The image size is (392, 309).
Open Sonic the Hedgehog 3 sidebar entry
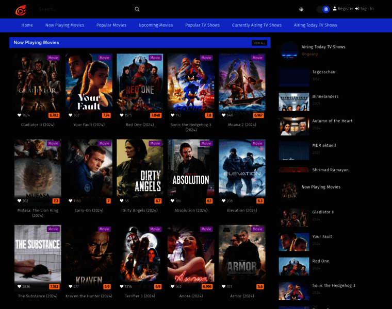tap(334, 285)
